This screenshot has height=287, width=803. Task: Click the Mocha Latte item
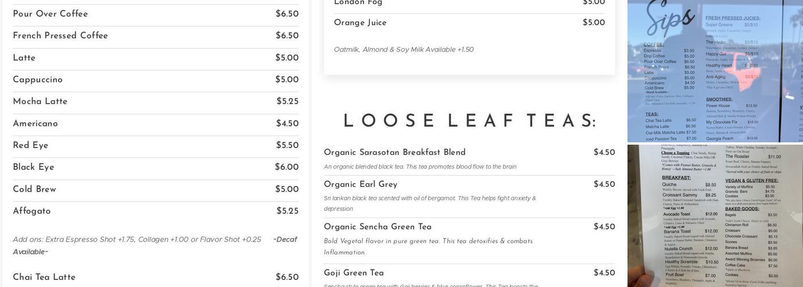(x=40, y=102)
